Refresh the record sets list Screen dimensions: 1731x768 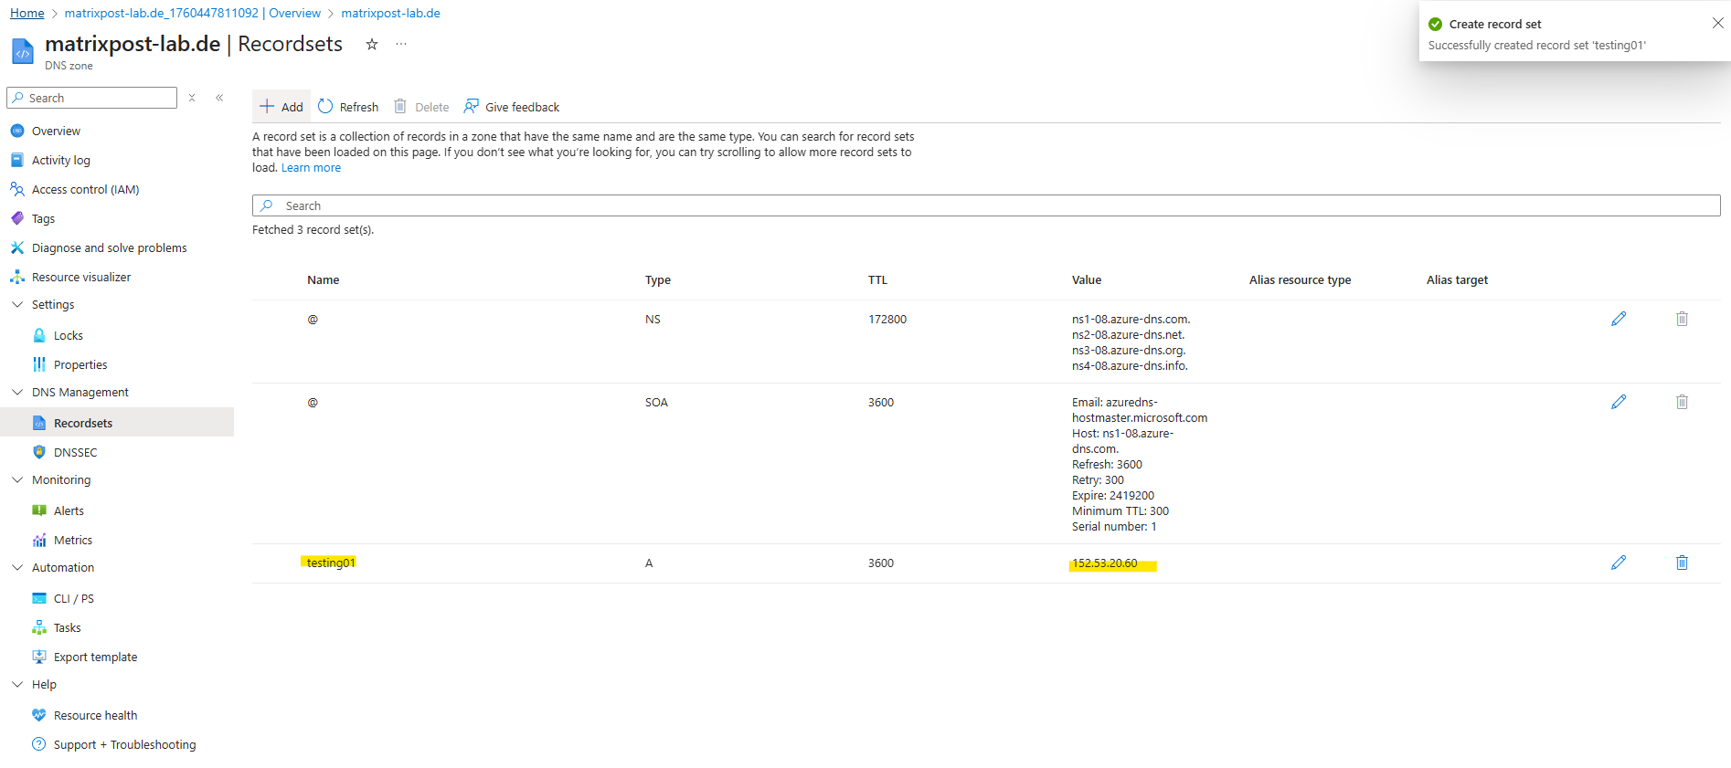point(348,107)
